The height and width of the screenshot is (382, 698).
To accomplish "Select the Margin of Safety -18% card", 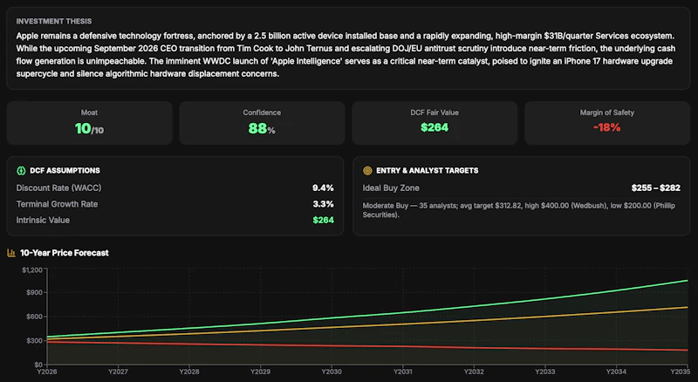I will pos(607,123).
